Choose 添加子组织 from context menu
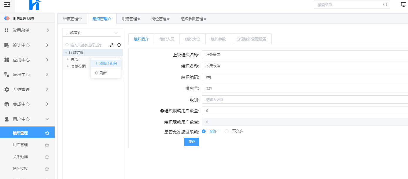408x179 pixels. point(106,63)
